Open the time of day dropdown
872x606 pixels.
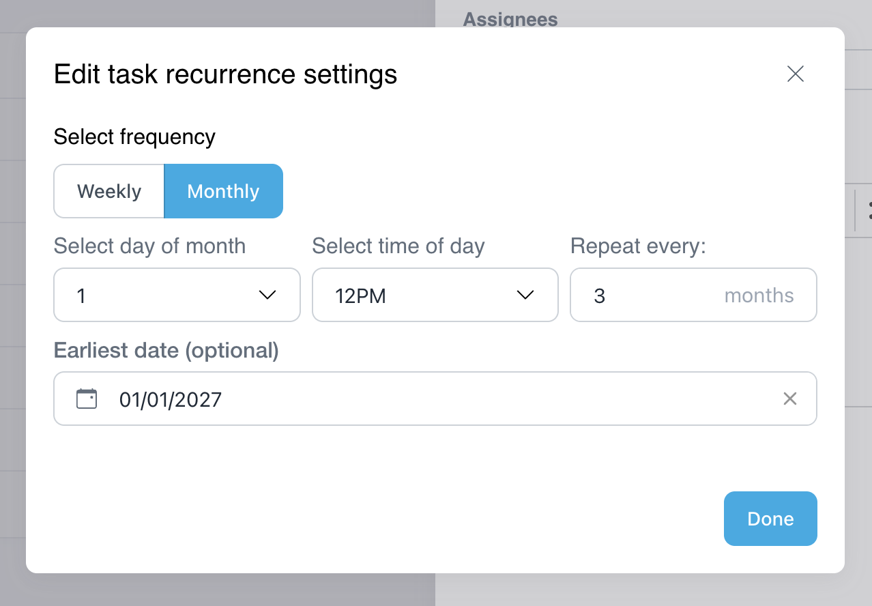tap(435, 295)
